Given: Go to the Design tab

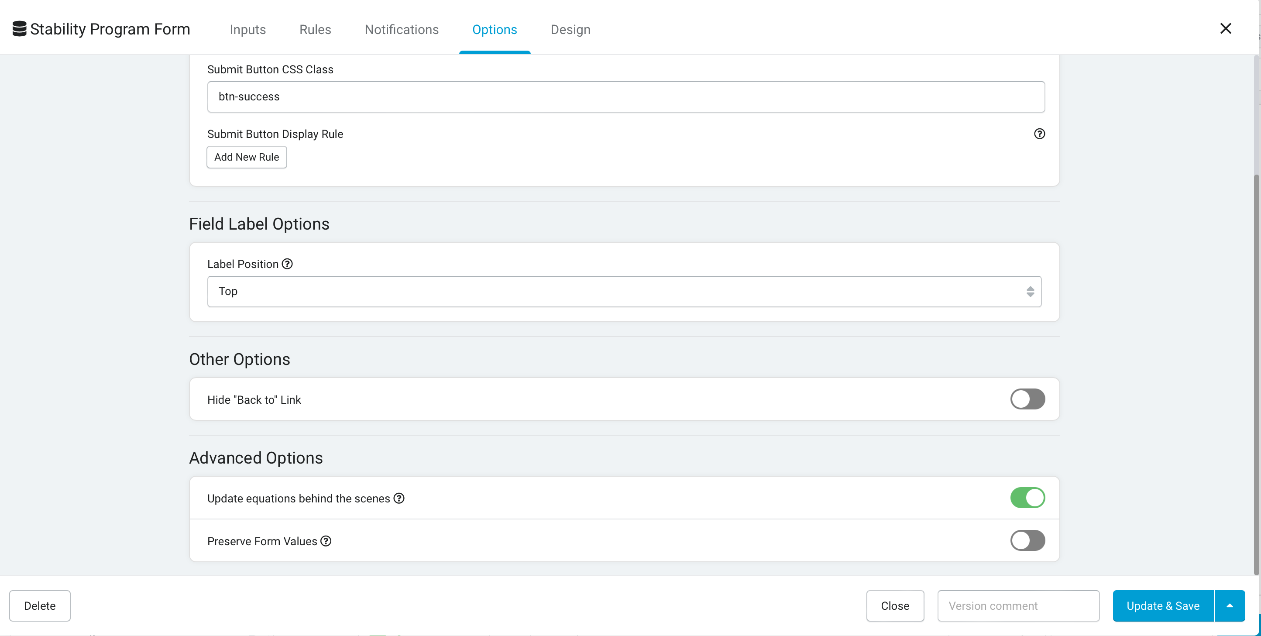Looking at the screenshot, I should (x=570, y=29).
